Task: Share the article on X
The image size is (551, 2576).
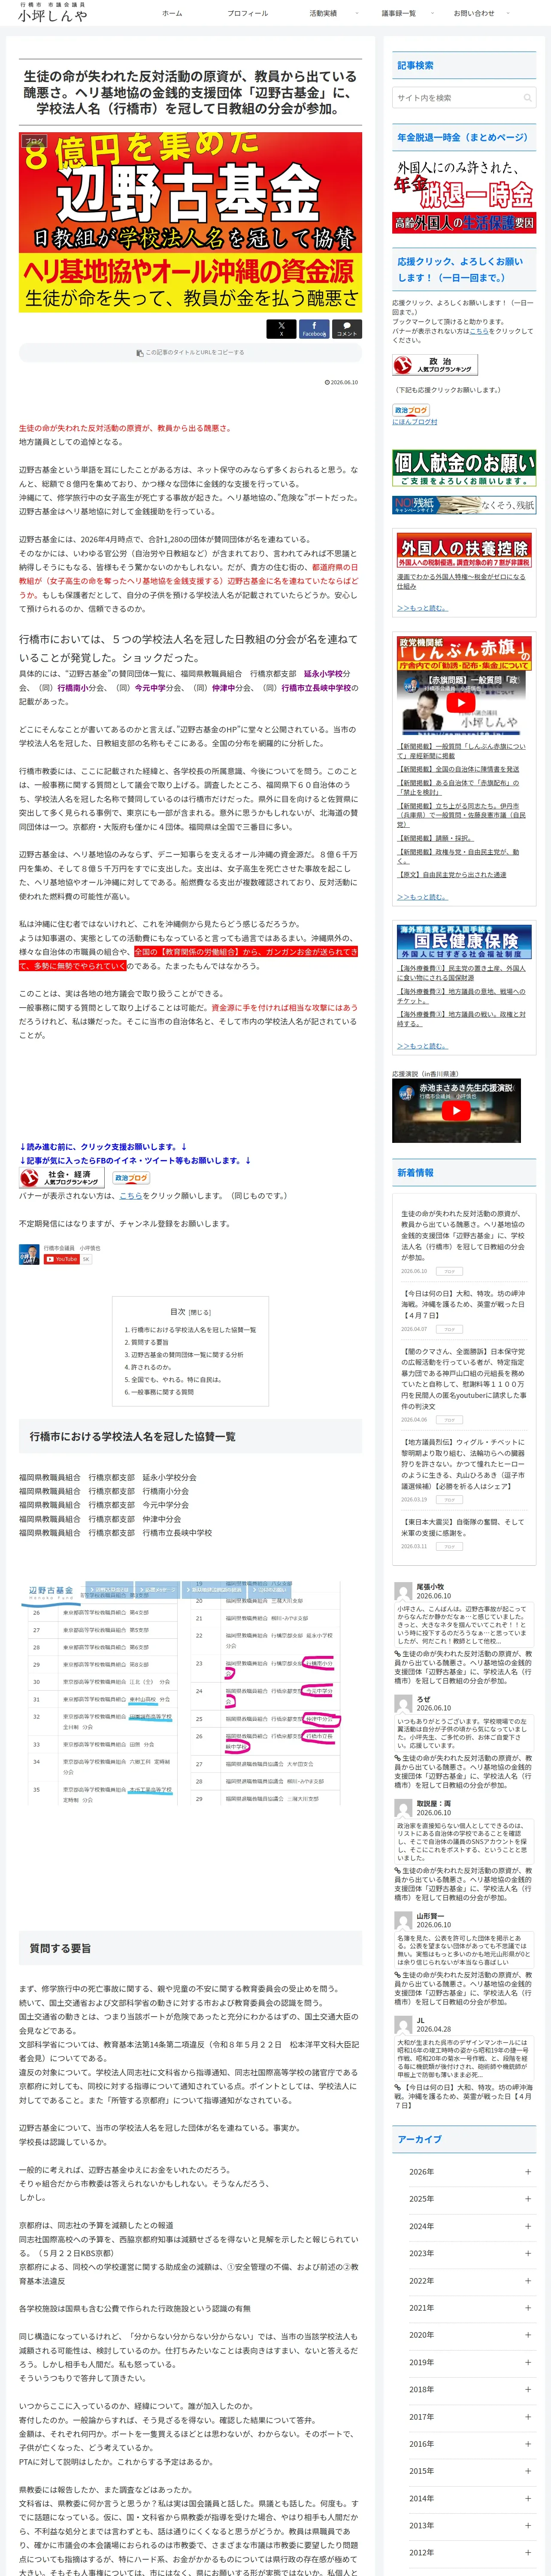Action: pos(281,328)
